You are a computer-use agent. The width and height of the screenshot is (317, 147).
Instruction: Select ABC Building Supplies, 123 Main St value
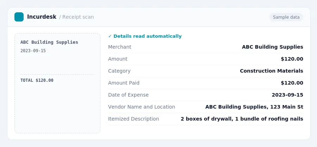click(x=254, y=107)
